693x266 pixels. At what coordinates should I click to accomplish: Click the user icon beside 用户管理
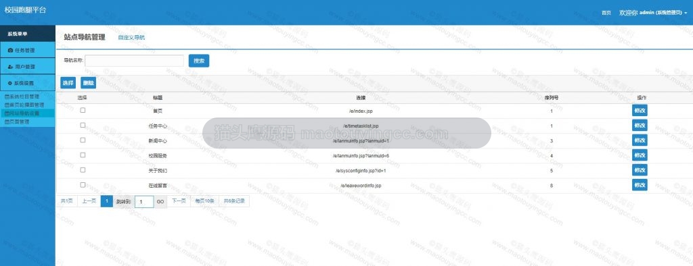tap(11, 67)
